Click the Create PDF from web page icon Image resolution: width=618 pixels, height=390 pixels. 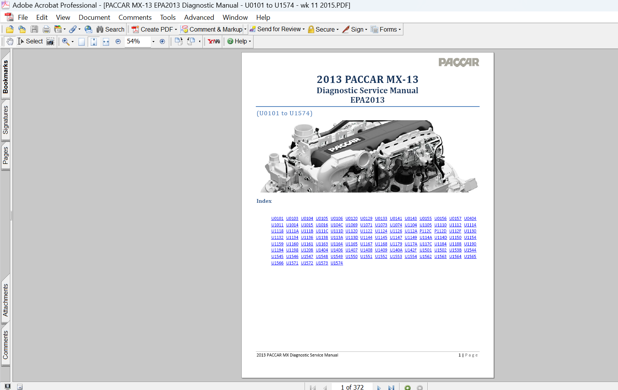[22, 29]
